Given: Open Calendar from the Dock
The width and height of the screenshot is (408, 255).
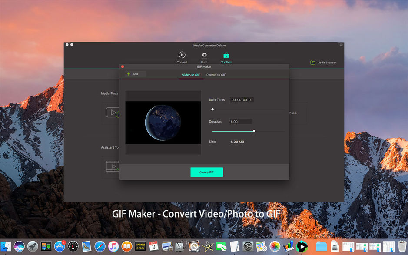Looking at the screenshot, I should (x=153, y=246).
